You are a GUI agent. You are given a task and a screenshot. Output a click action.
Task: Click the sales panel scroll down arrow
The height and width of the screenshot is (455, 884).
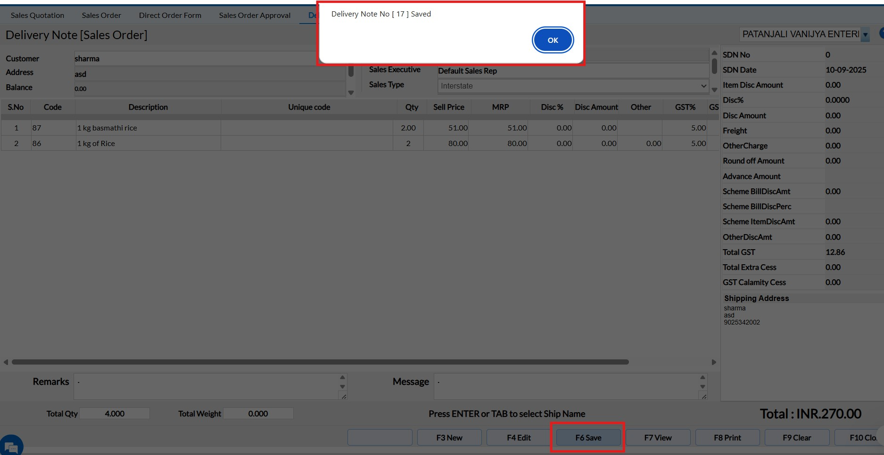pyautogui.click(x=714, y=90)
